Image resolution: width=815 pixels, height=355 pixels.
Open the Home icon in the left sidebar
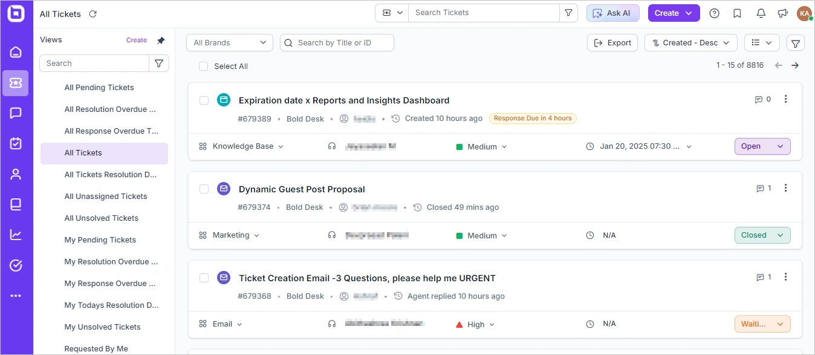(16, 52)
